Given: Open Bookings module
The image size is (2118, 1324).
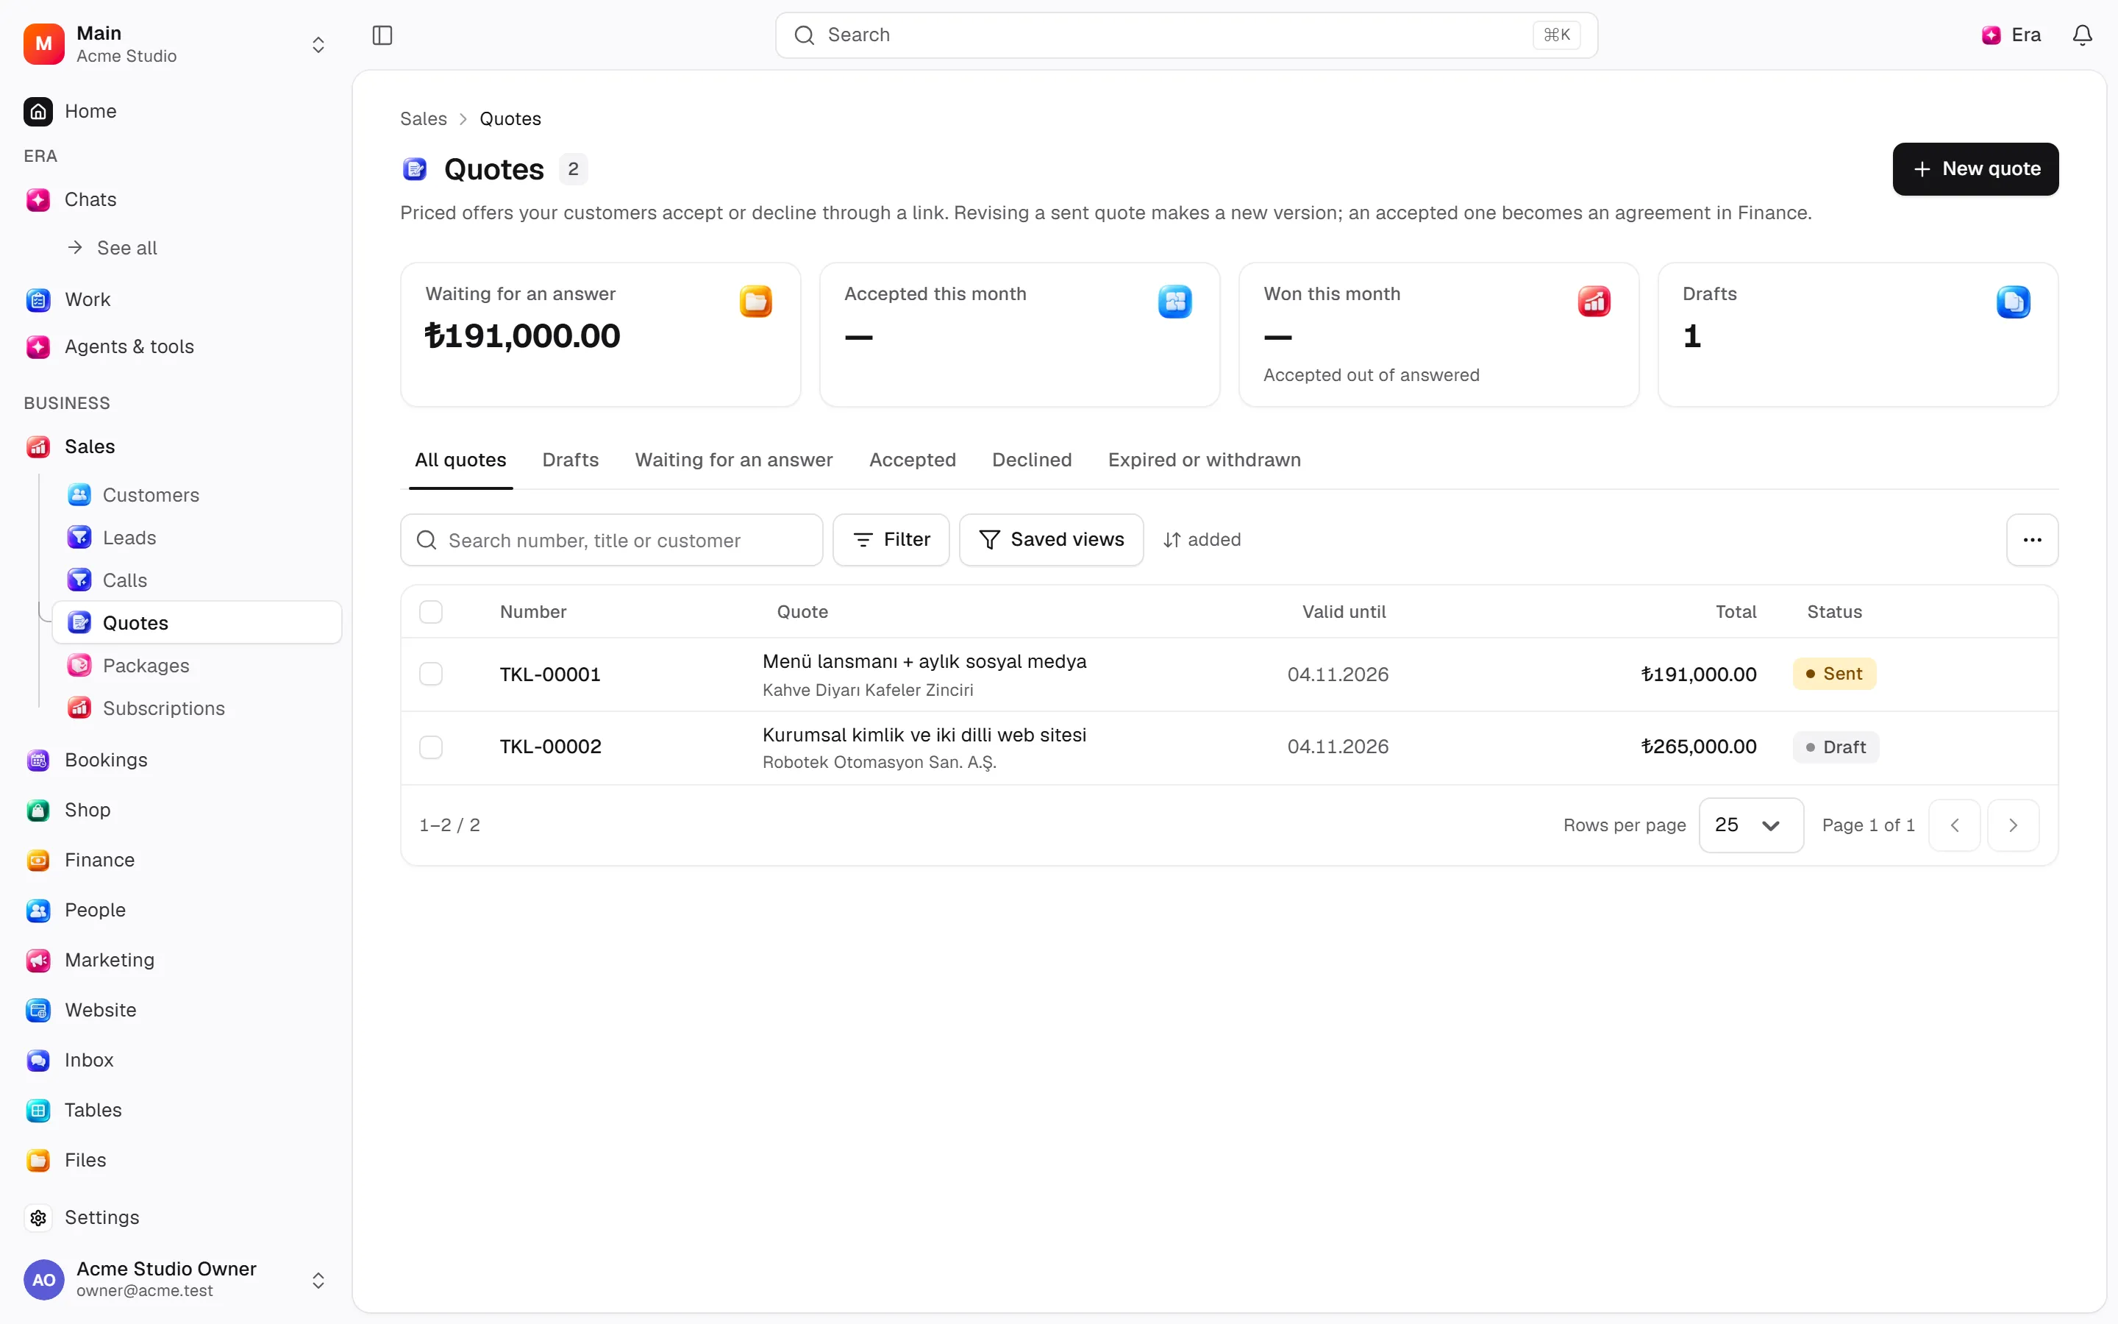Looking at the screenshot, I should pos(106,760).
